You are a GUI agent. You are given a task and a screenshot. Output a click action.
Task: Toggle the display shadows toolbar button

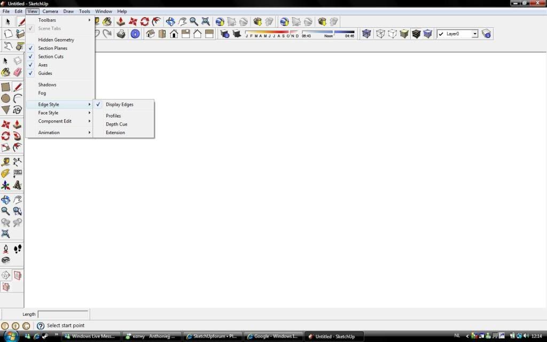[x=237, y=34]
